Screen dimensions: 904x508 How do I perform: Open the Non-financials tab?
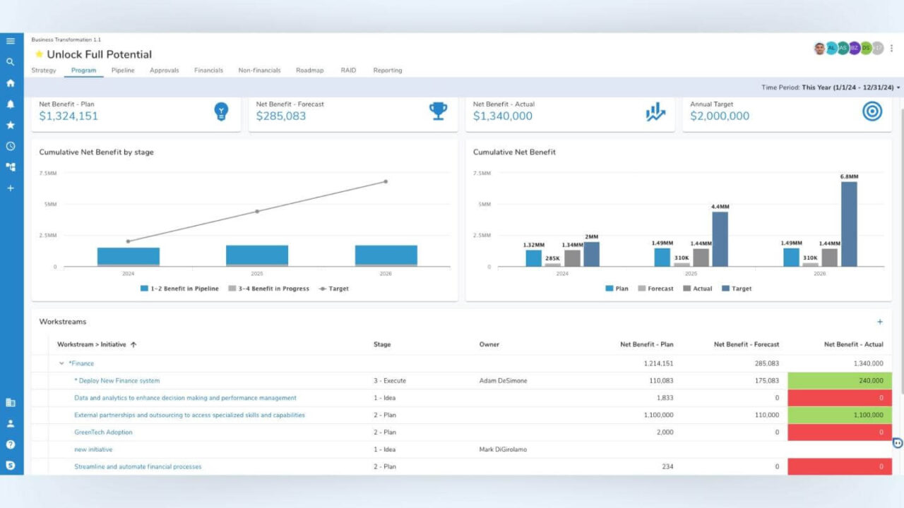coord(259,71)
